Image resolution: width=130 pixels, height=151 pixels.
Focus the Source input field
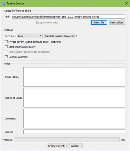click(74, 132)
